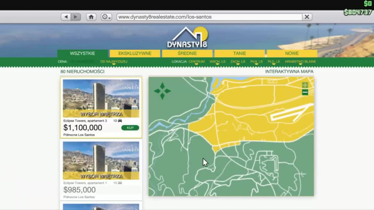This screenshot has width=374, height=210.
Task: Click the Dynasty 8 logo
Action: (x=187, y=37)
